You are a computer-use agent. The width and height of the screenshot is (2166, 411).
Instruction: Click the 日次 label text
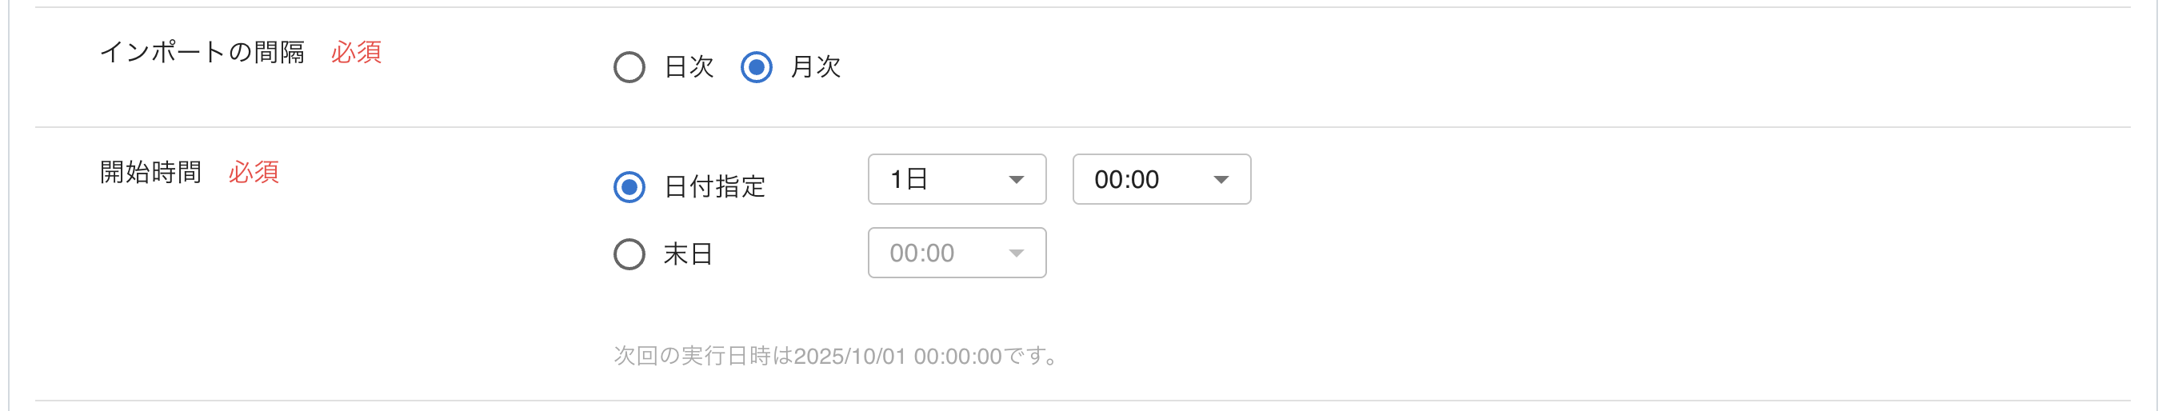point(689,67)
